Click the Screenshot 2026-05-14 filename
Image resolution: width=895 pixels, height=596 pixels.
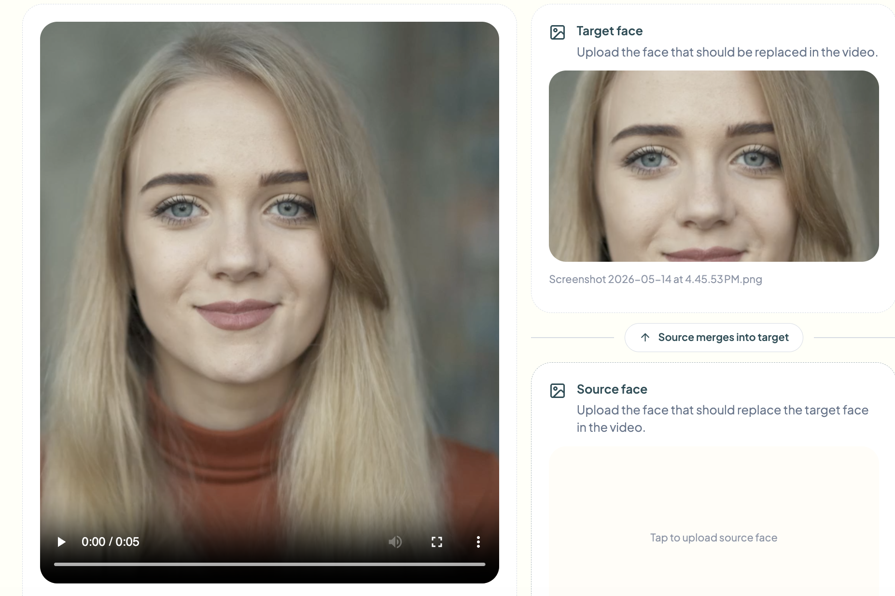coord(656,279)
